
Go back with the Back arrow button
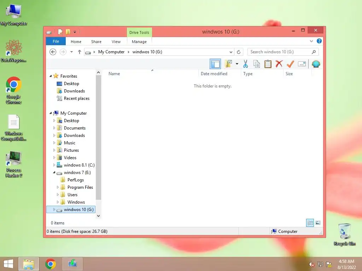(53, 52)
